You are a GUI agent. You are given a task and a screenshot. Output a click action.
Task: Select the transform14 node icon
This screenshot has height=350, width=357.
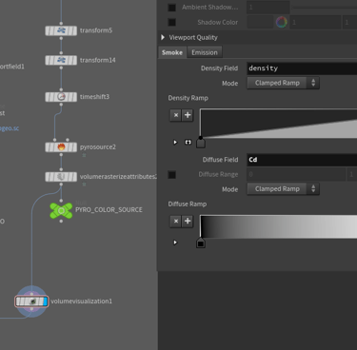61,60
